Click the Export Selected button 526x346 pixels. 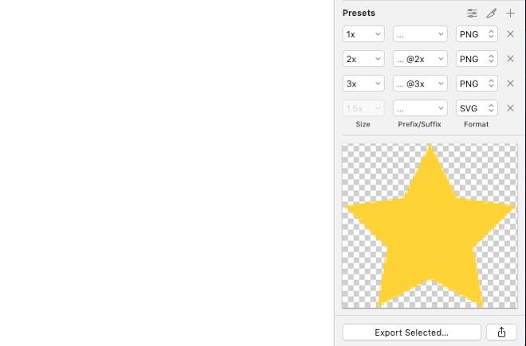pos(411,332)
